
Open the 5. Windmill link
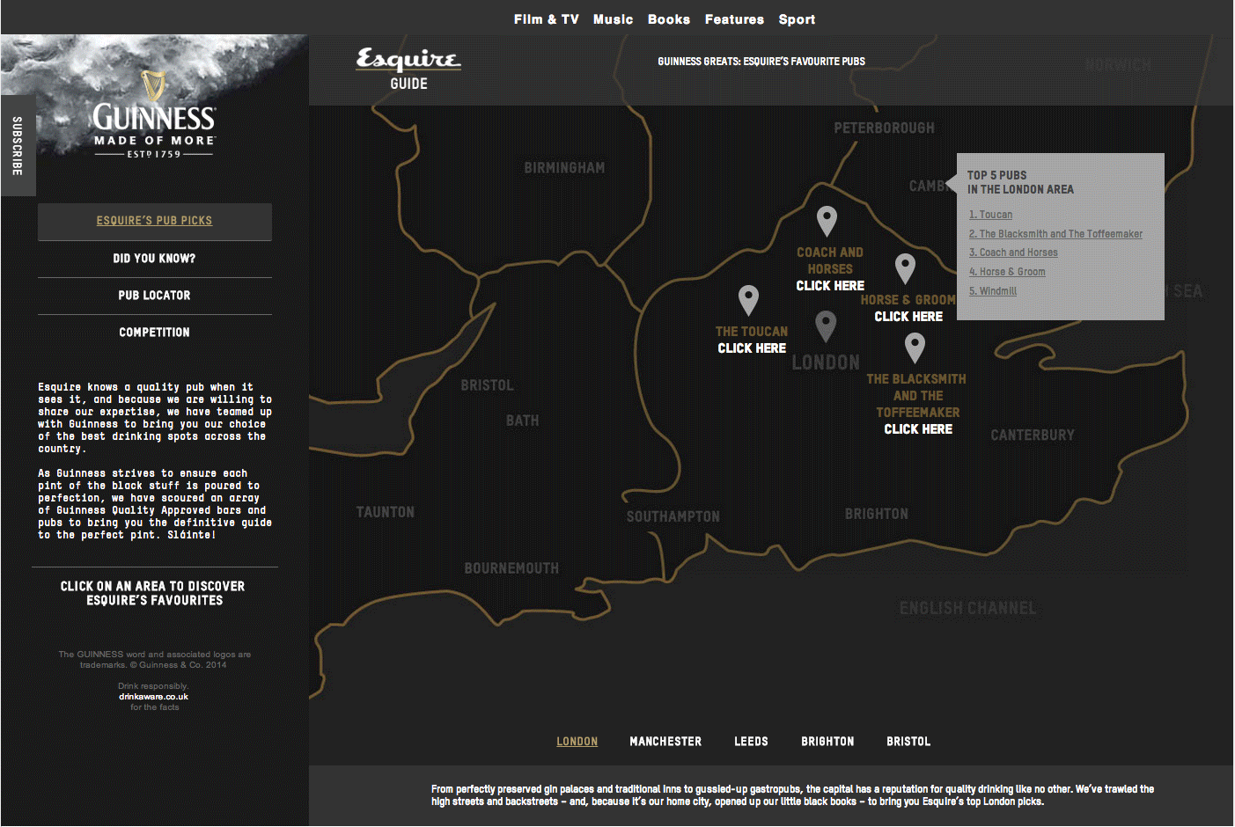(x=993, y=291)
